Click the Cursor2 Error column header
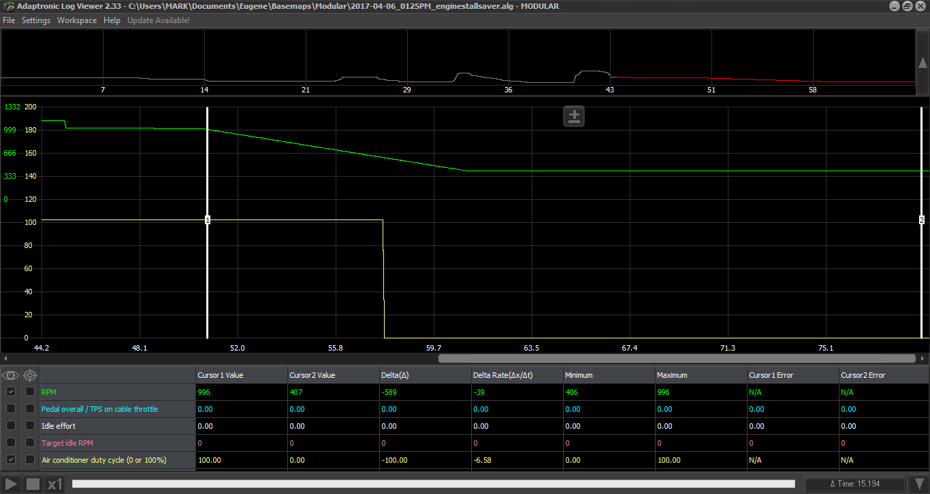The image size is (930, 494). click(x=884, y=375)
